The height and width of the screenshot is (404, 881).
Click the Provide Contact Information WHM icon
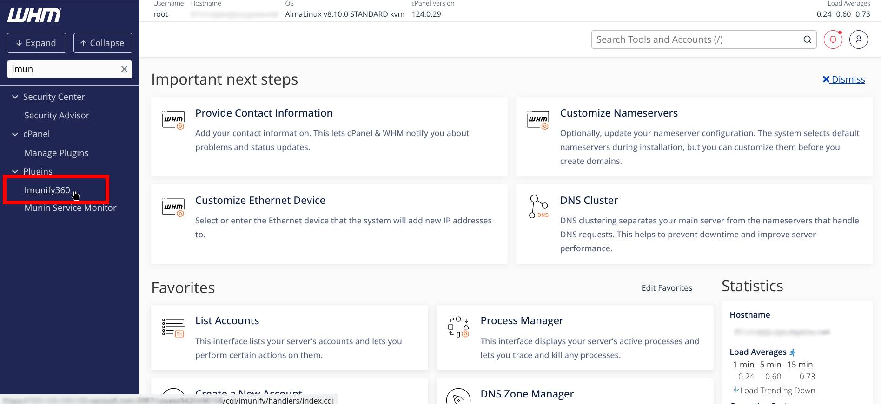[173, 120]
